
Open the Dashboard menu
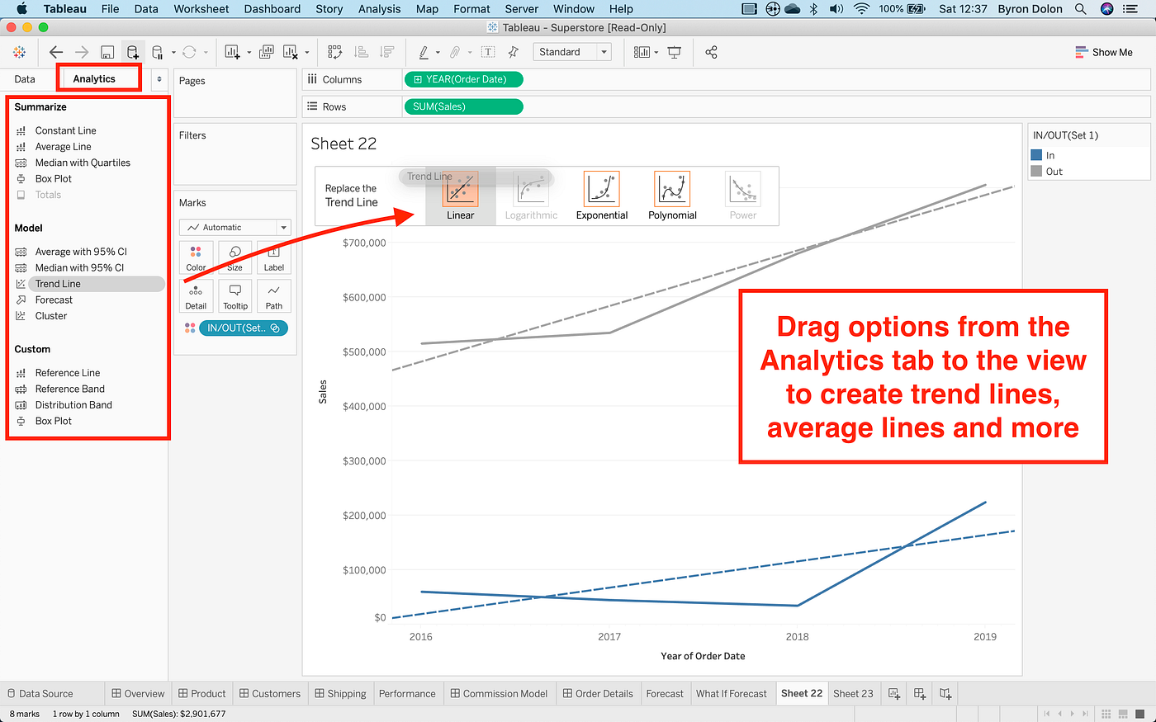click(272, 9)
